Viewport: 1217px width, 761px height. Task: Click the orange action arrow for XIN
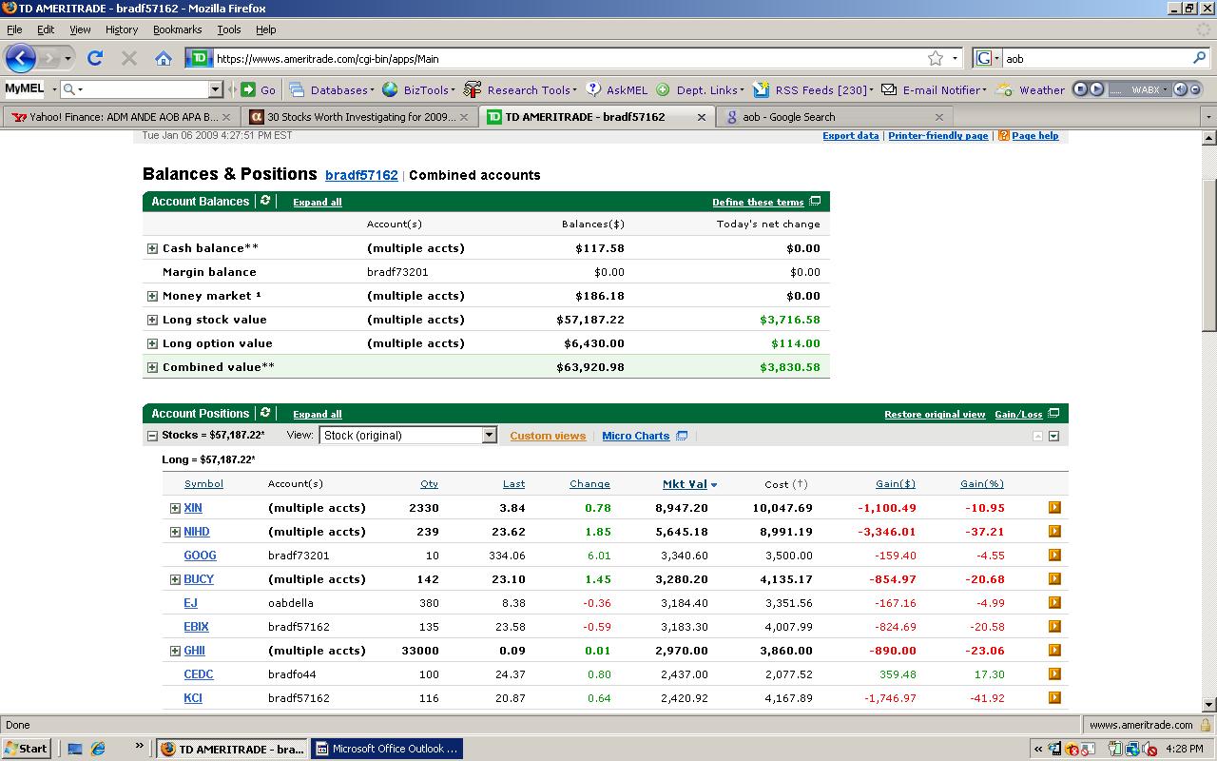tap(1053, 508)
